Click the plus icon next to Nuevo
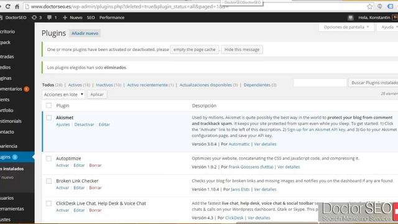398x224 pixels. click(65, 17)
